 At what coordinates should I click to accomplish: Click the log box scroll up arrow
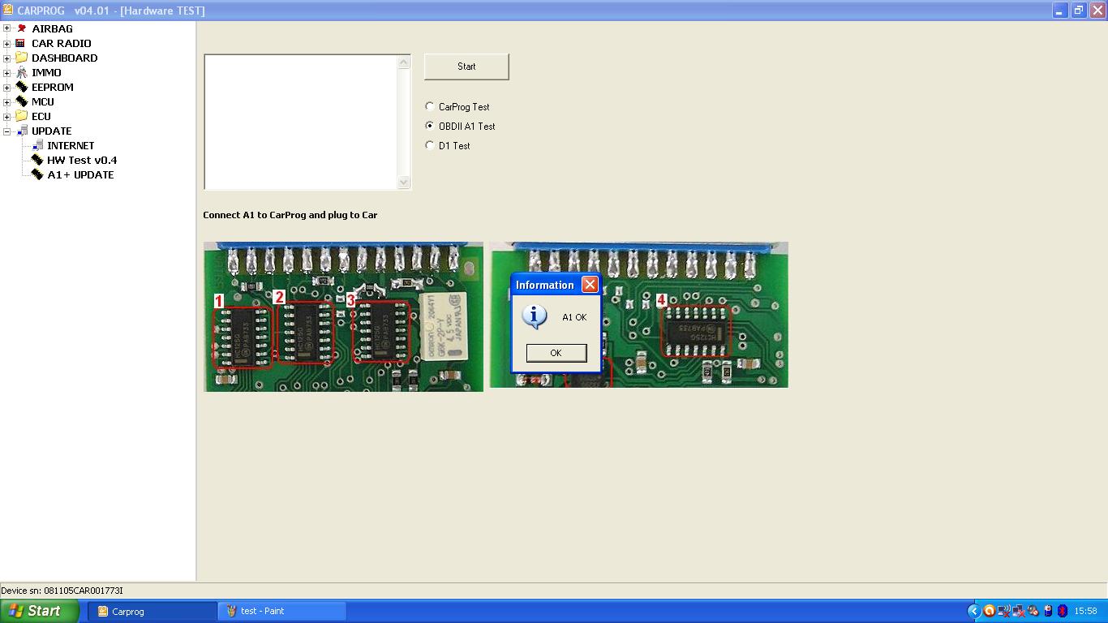click(x=404, y=62)
